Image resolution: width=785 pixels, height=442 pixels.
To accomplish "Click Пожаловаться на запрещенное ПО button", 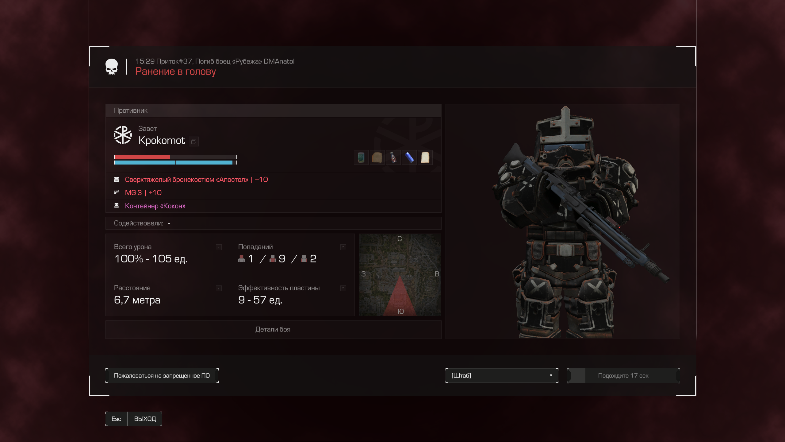I will [162, 375].
